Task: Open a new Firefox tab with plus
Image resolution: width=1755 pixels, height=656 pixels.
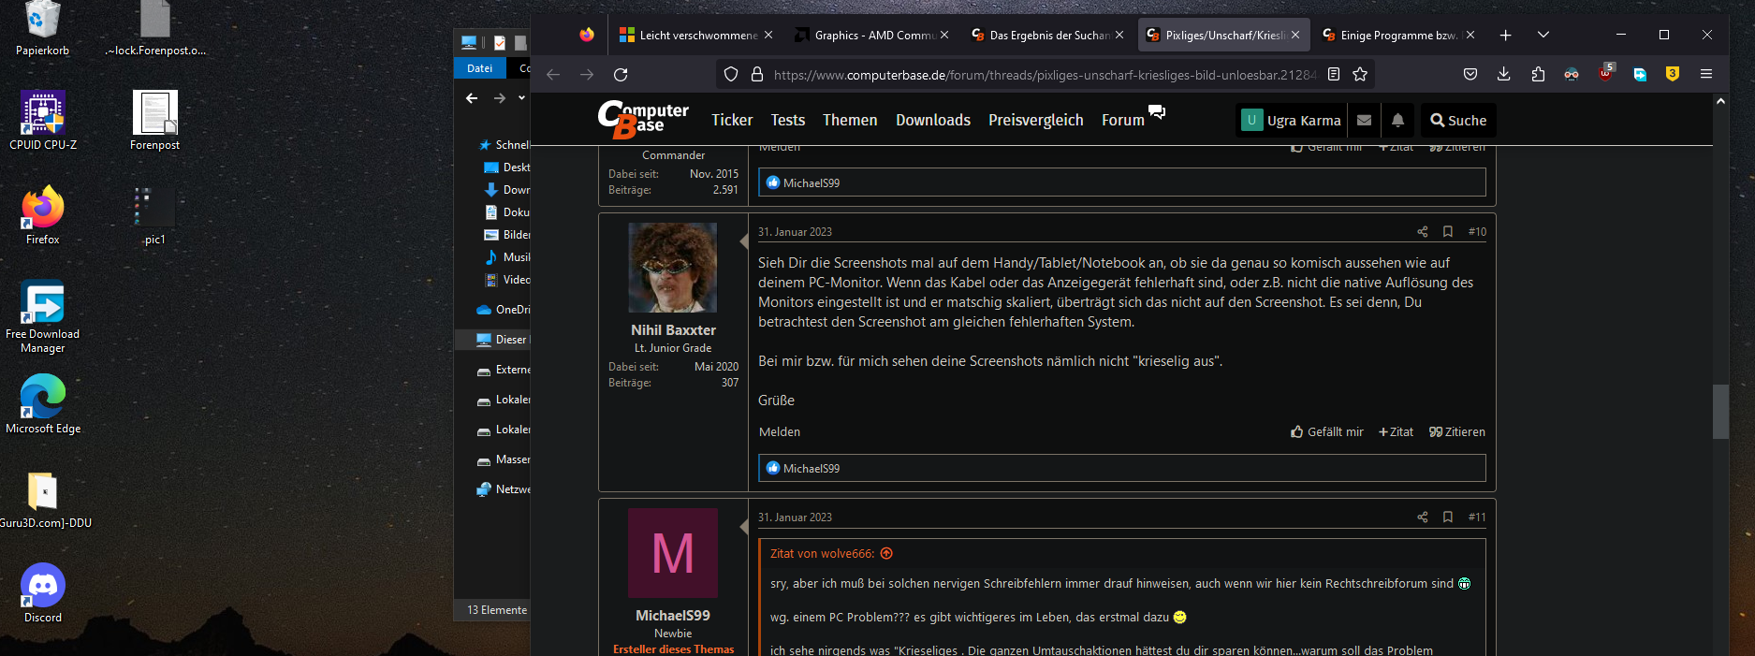Action: [x=1505, y=35]
